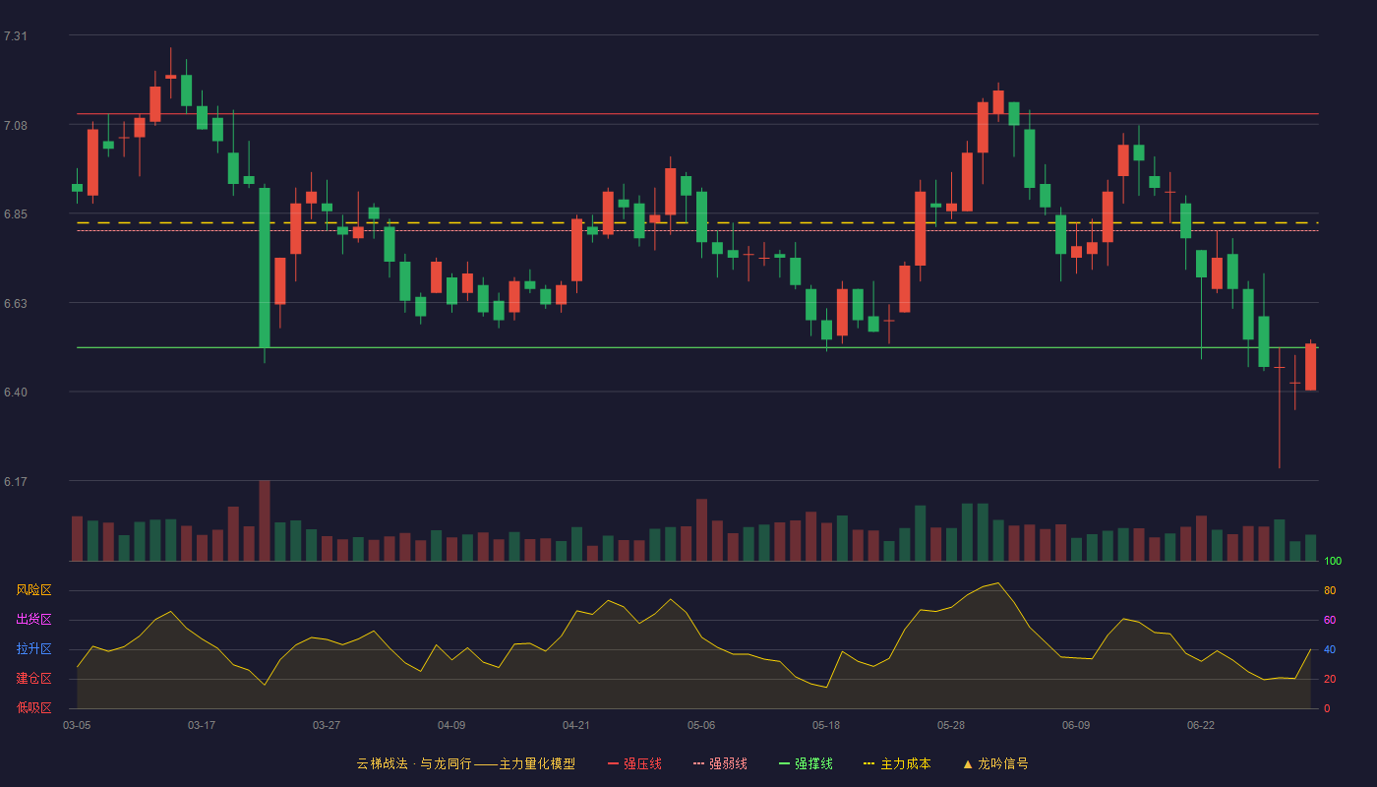Click the 6.63 price axis label
Screen dimensions: 1377x787
tap(16, 304)
